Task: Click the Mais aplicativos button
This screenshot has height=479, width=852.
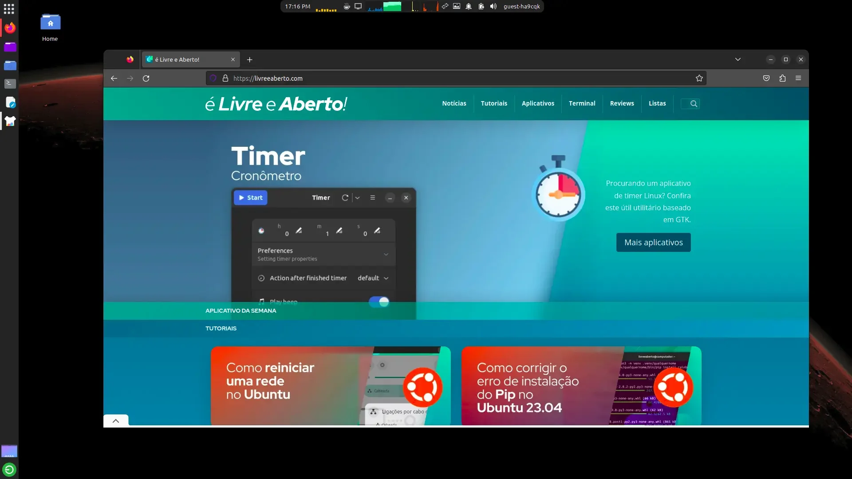Action: [x=654, y=243]
